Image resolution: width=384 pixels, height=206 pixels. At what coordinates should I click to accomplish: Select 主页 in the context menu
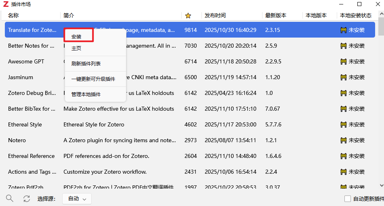pyautogui.click(x=76, y=48)
